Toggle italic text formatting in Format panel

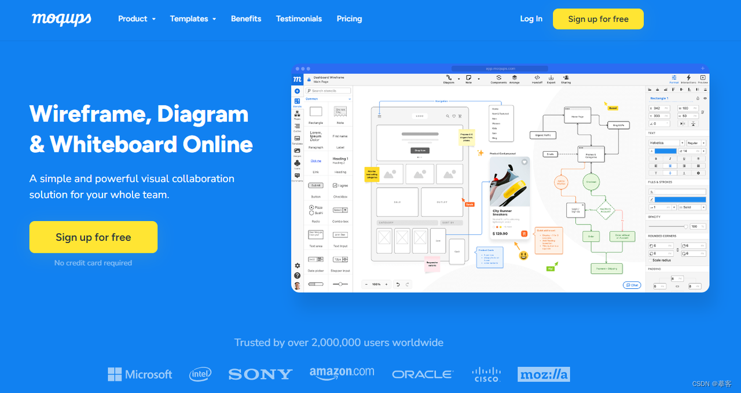(x=670, y=158)
